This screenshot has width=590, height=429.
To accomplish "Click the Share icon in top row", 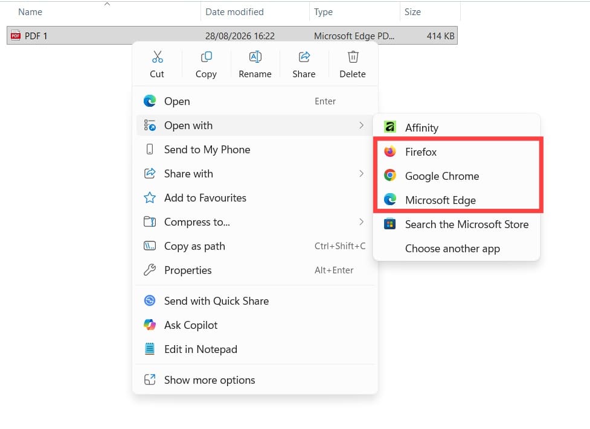I will 304,57.
